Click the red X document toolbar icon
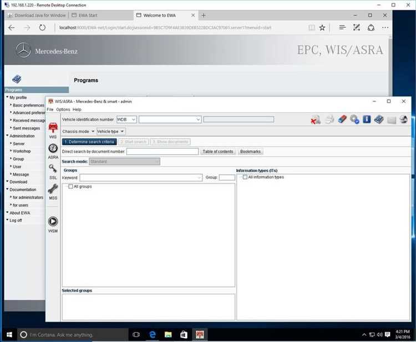The width and height of the screenshot is (416, 342). (x=316, y=120)
